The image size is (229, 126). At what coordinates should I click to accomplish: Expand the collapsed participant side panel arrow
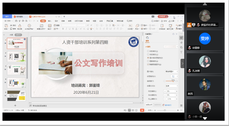click(182, 64)
